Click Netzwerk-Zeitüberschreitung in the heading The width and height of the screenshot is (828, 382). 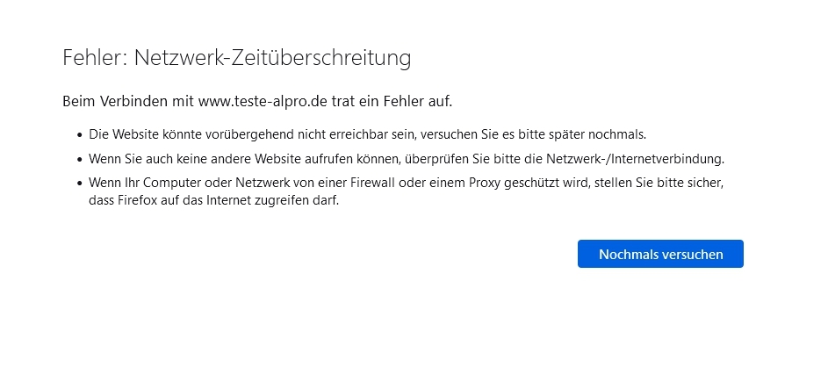click(x=272, y=58)
